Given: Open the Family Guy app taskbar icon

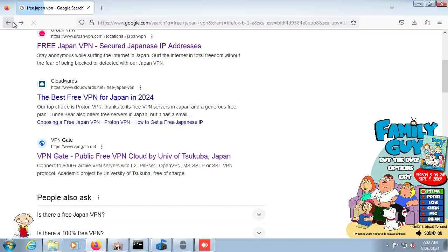Looking at the screenshot, I should 118,245.
